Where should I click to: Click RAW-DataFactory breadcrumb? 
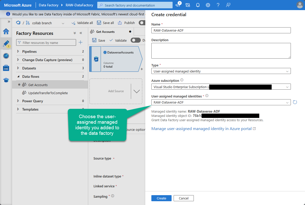pyautogui.click(x=79, y=5)
